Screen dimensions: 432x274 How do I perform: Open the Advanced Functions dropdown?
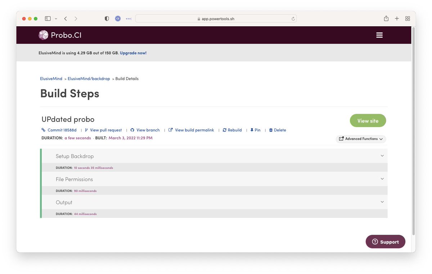[361, 139]
